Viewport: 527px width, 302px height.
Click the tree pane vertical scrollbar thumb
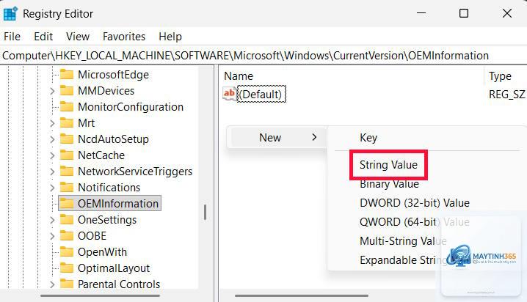205,212
